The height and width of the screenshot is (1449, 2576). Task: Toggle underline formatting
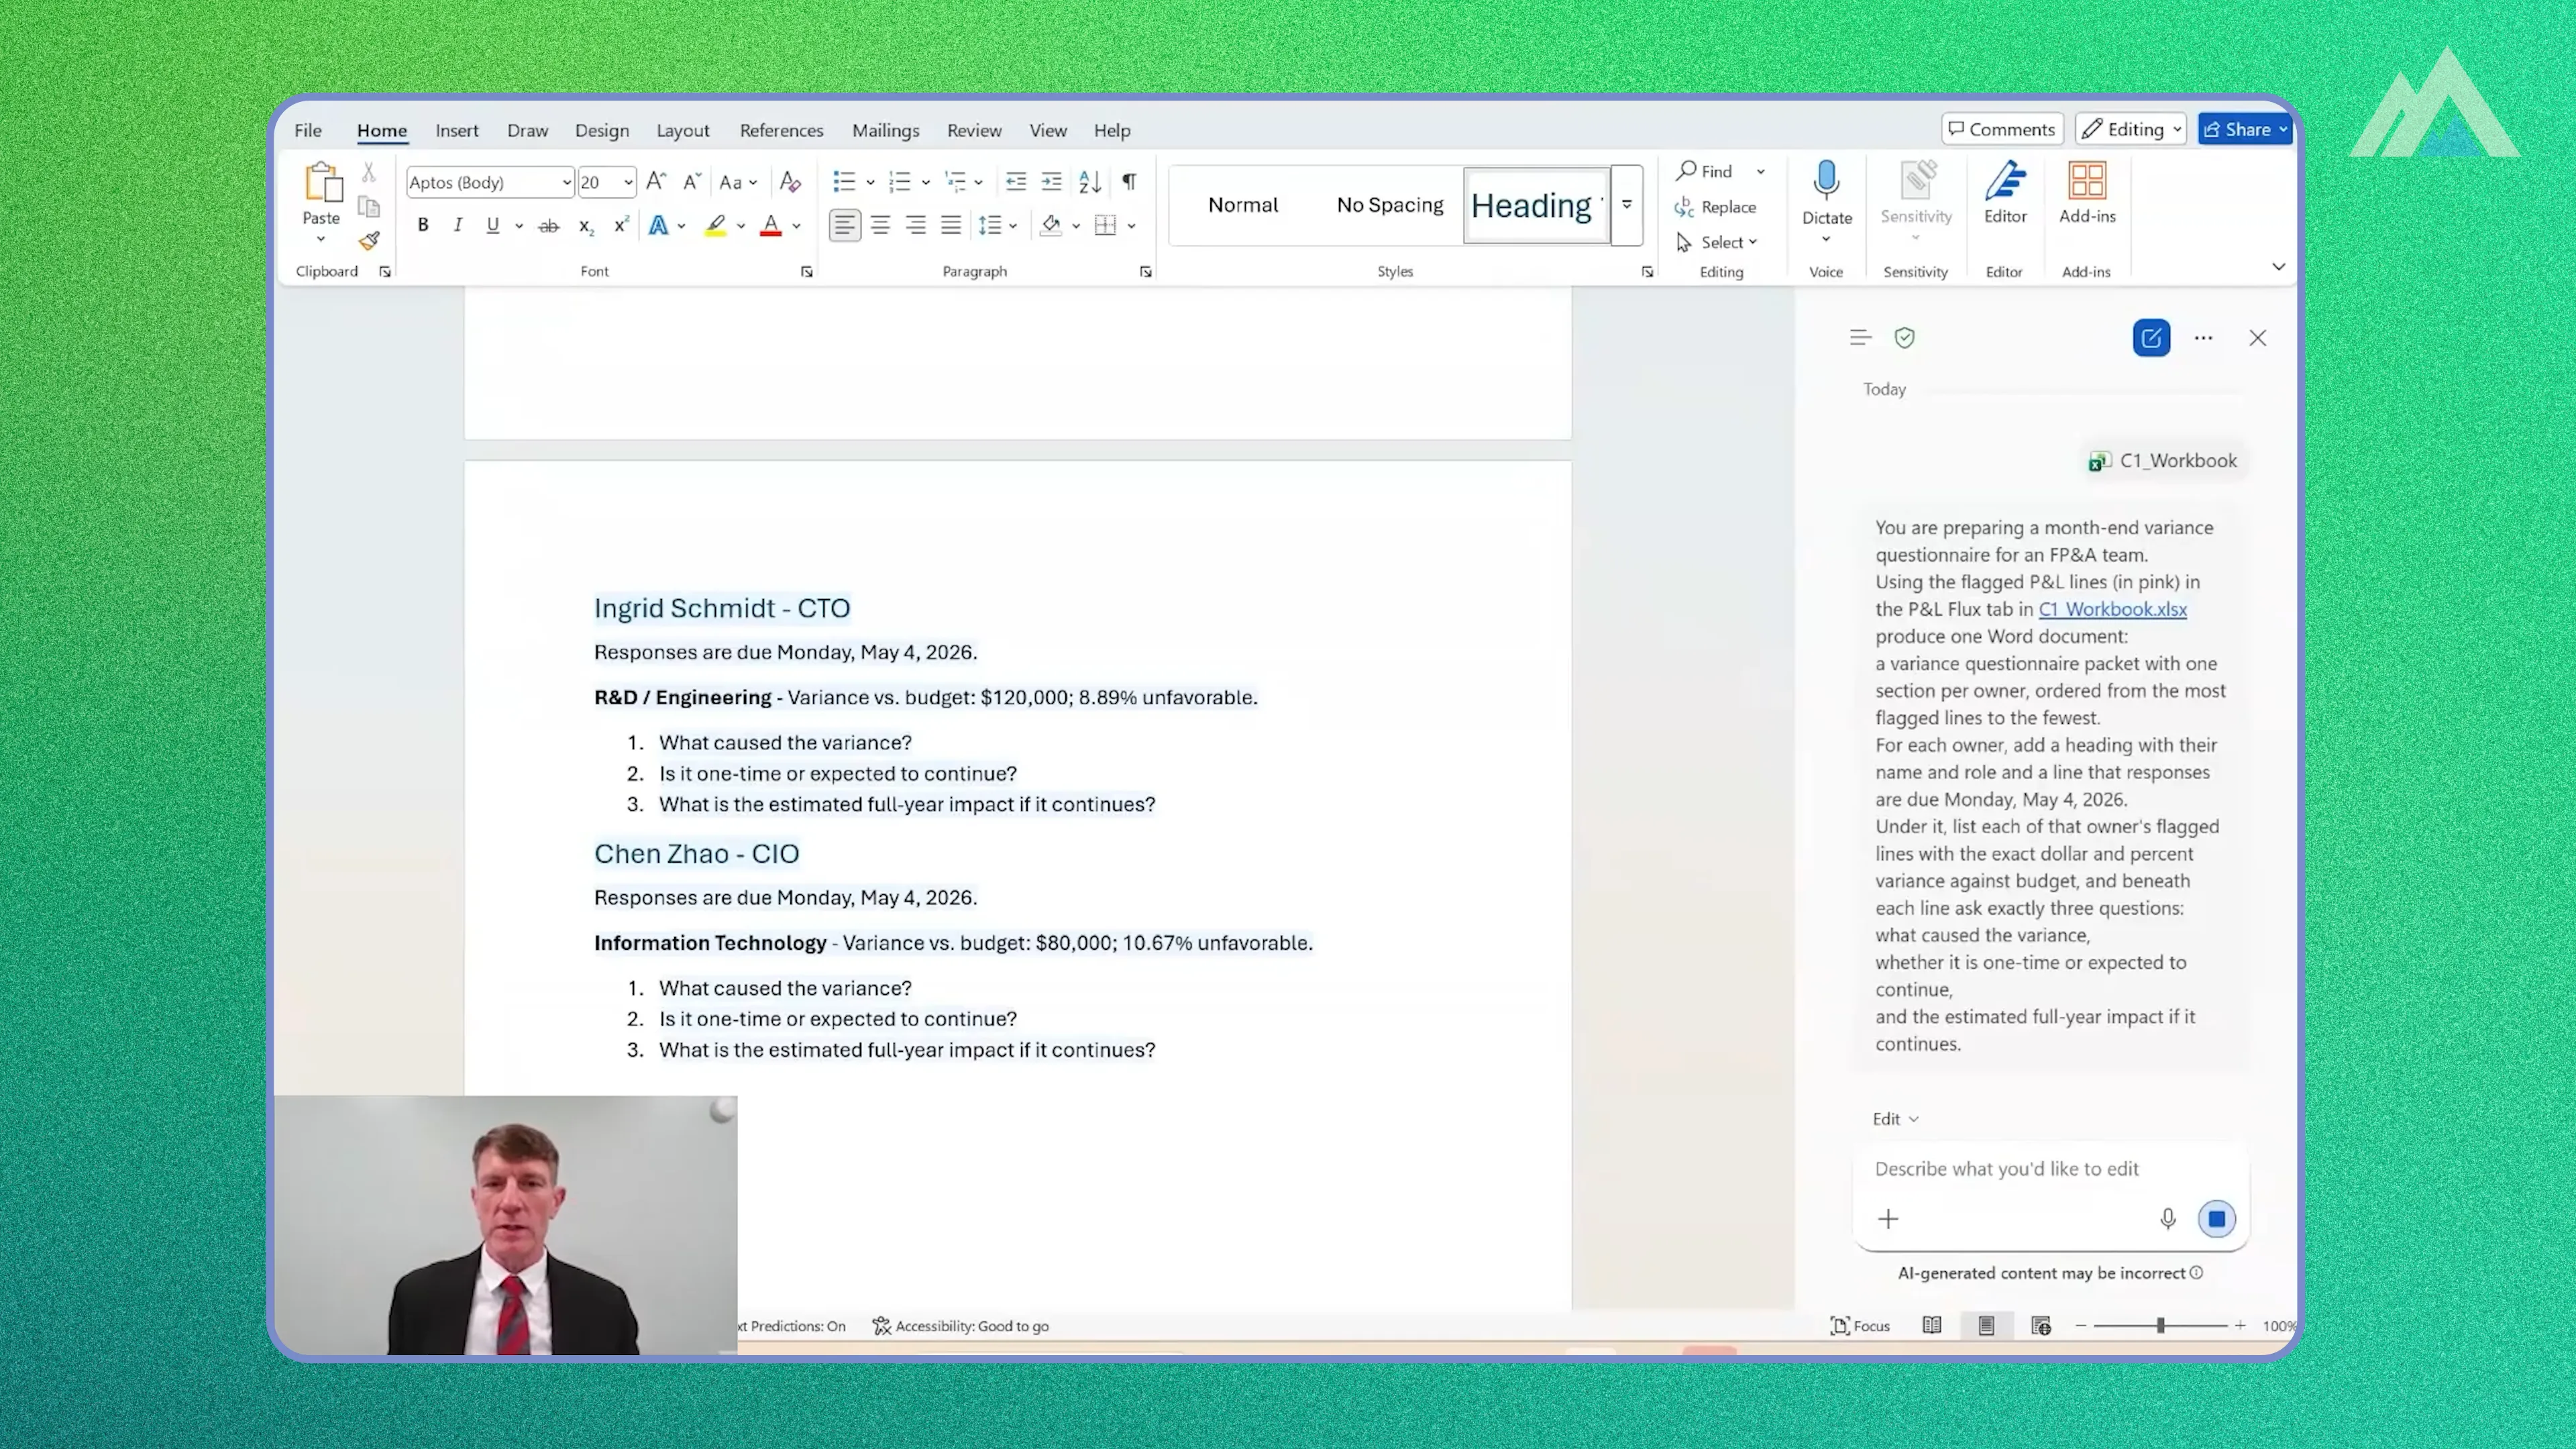tap(492, 226)
